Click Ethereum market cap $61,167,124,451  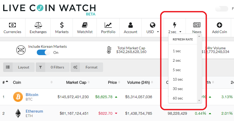[74, 113]
